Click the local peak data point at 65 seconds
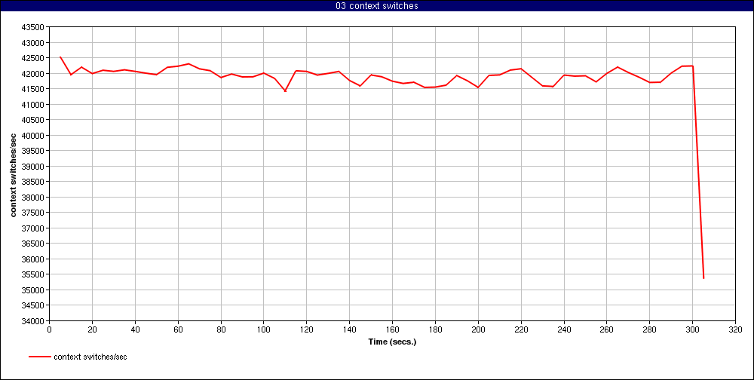 point(188,63)
